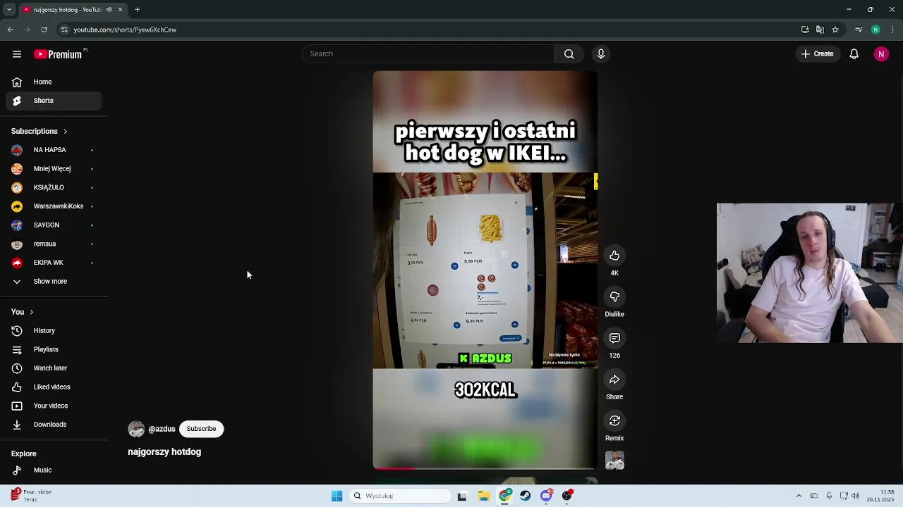The height and width of the screenshot is (507, 903).
Task: Open the tab search dropdown arrow
Action: (x=8, y=9)
